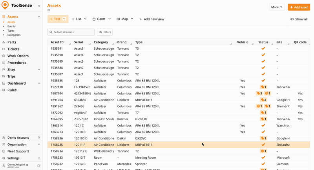Click the Add asset button
This screenshot has width=314, height=170.
[x=299, y=7]
